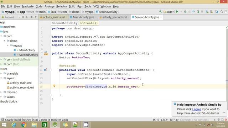Image resolution: width=228 pixels, height=128 pixels.
Task: Click the red error notification icon in status bar
Action: (x=226, y=120)
